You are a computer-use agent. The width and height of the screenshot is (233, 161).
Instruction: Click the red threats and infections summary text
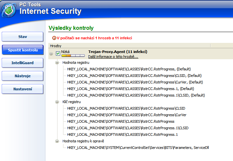(94, 38)
